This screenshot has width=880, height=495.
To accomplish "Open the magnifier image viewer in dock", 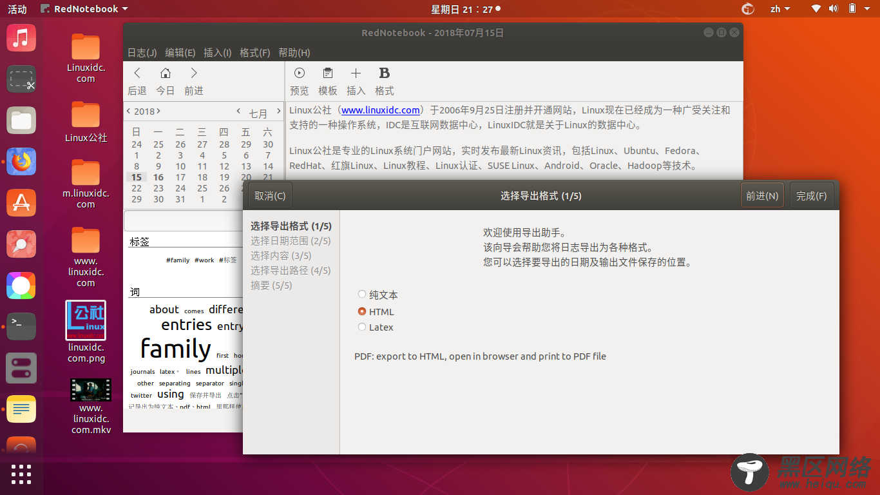I will (21, 244).
